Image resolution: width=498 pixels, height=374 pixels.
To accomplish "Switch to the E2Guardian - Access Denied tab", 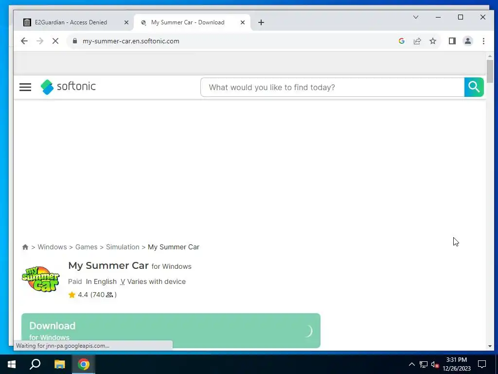I will pos(74,22).
